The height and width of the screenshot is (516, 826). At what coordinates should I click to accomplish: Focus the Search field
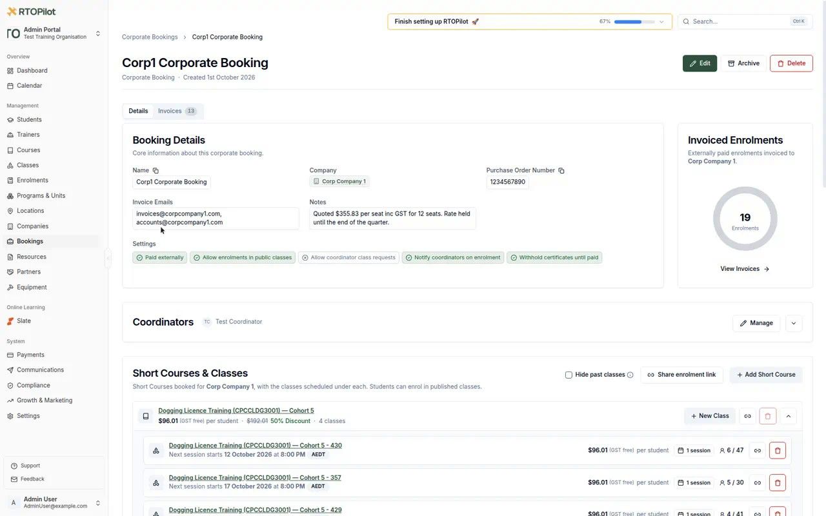tap(745, 21)
